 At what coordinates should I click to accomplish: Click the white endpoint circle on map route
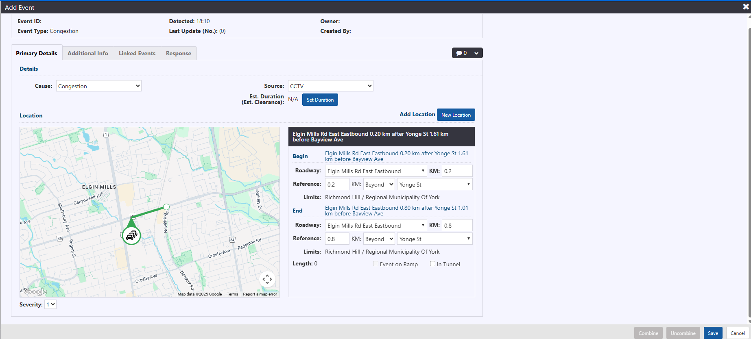[166, 207]
